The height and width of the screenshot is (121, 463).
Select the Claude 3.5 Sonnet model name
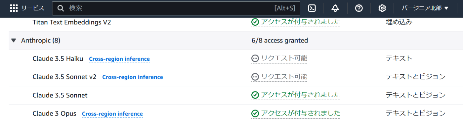[60, 95]
